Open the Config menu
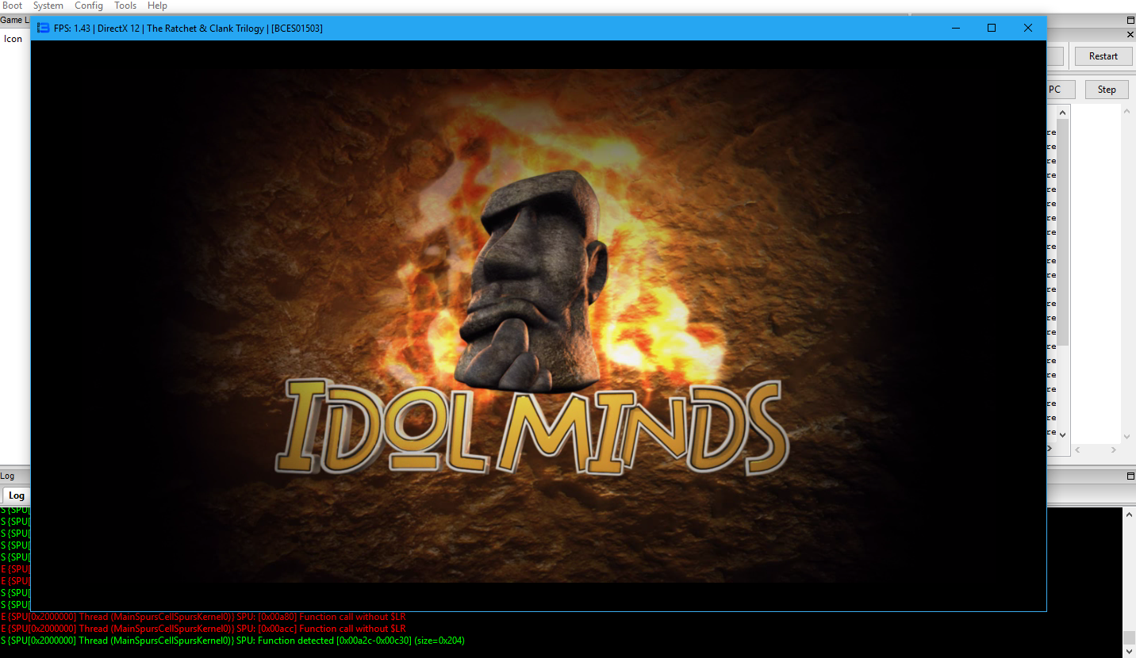1136x658 pixels. click(x=89, y=6)
